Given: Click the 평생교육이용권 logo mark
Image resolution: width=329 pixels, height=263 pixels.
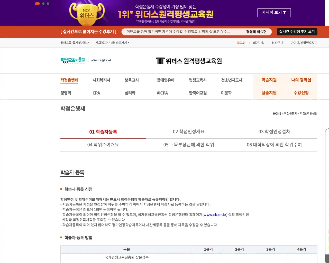Looking at the screenshot, I should 72,60.
